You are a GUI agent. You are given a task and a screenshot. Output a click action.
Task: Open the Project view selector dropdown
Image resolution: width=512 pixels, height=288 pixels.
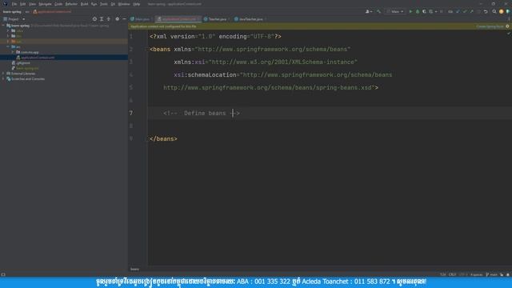point(14,19)
